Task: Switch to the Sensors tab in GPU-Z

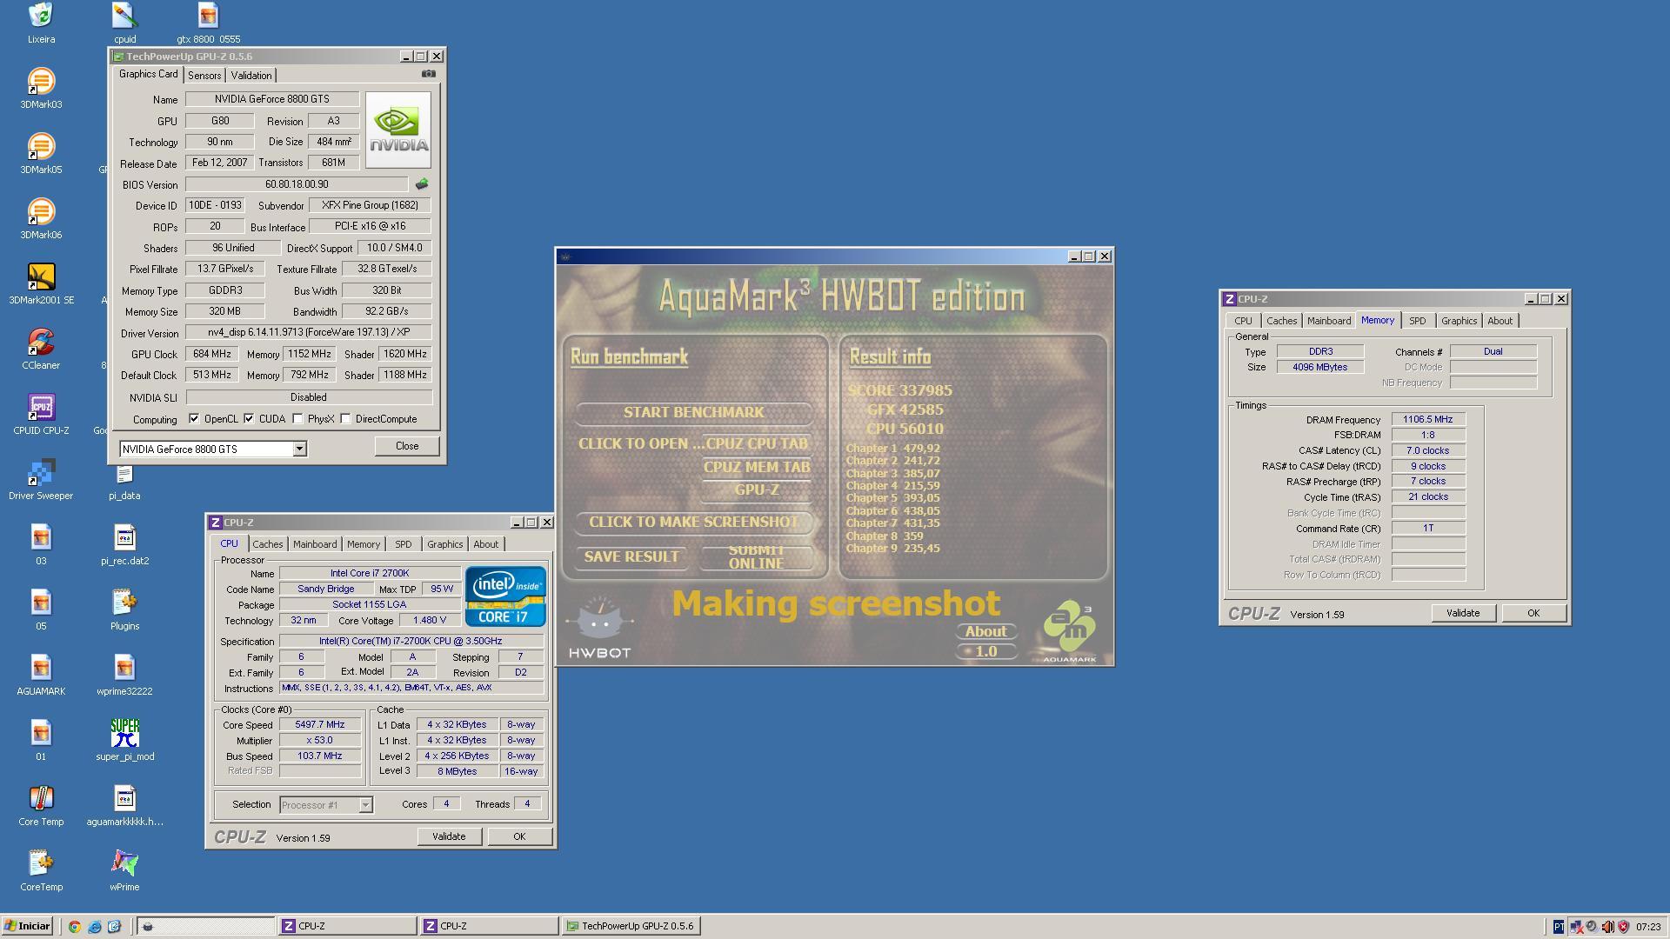Action: (x=204, y=76)
